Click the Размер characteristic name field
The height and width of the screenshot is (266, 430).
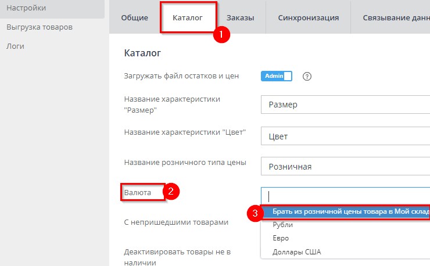[346, 105]
